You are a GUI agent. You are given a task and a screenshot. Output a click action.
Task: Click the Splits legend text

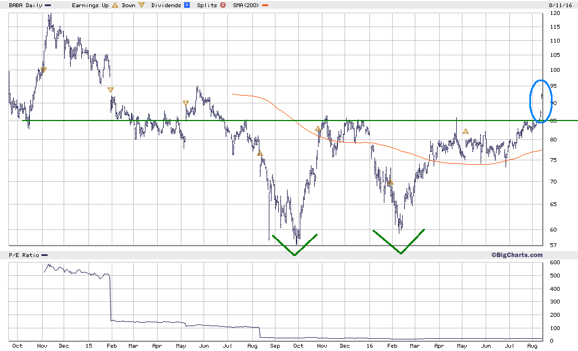click(x=207, y=5)
